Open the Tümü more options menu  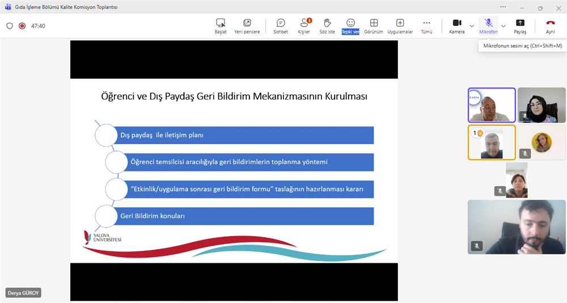(426, 26)
